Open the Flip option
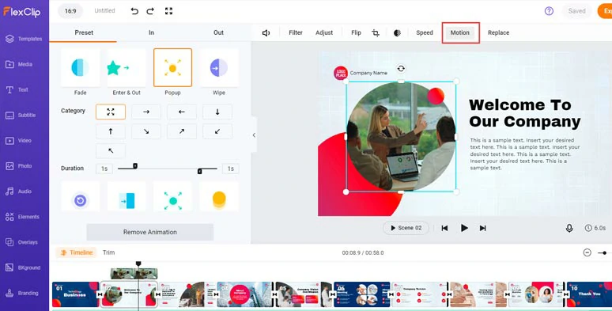The width and height of the screenshot is (612, 311). pos(356,32)
